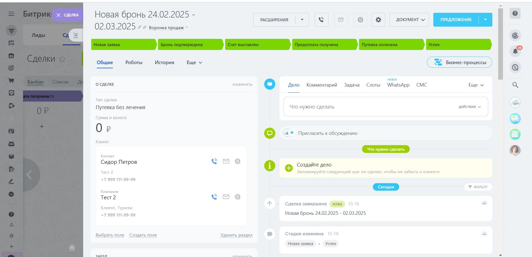This screenshot has height=257, width=532.
Task: Click green plus icon to create activity
Action: click(x=289, y=168)
